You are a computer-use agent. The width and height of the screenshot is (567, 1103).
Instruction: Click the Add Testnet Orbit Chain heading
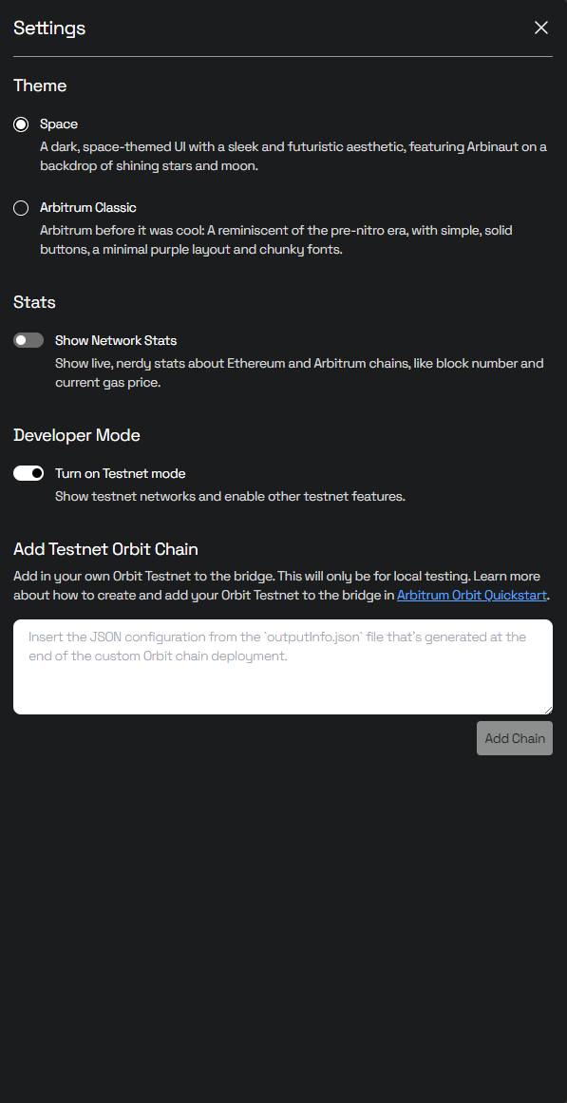(x=105, y=549)
